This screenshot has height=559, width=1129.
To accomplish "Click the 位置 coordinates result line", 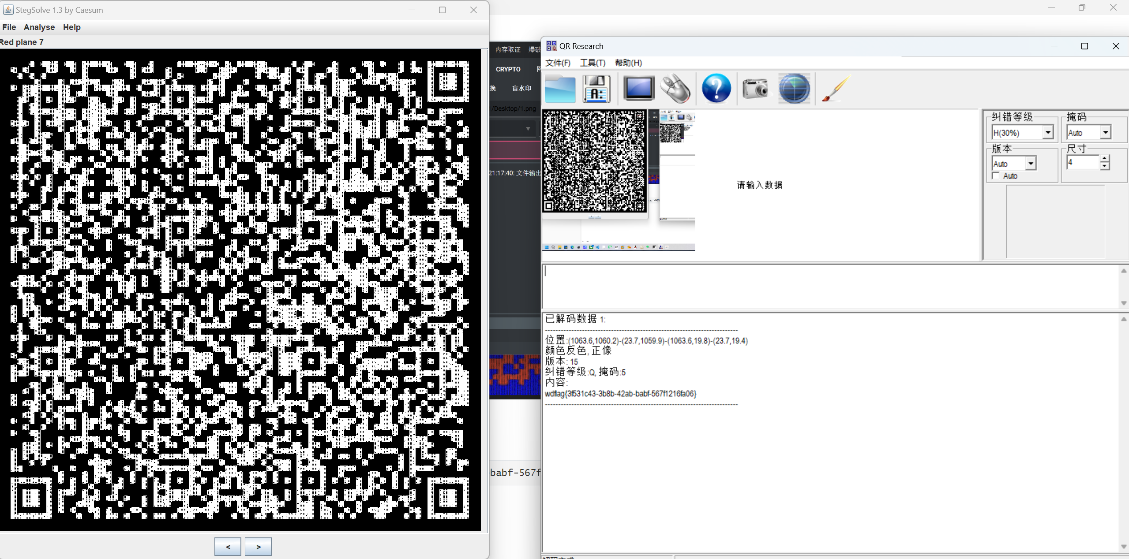I will coord(646,340).
